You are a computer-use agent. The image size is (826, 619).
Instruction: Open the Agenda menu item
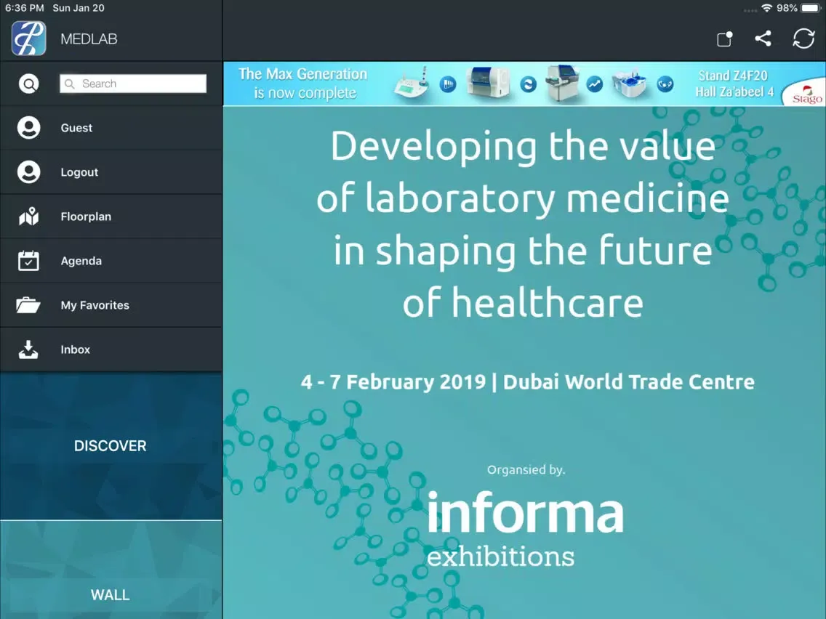[x=81, y=261]
